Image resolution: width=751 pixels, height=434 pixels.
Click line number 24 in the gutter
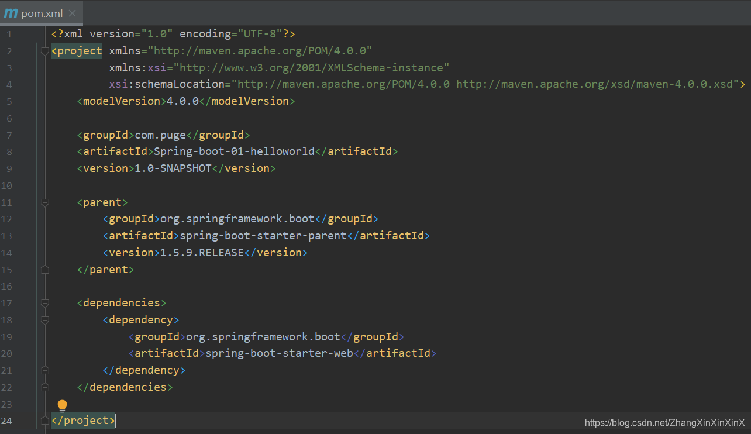(x=6, y=421)
